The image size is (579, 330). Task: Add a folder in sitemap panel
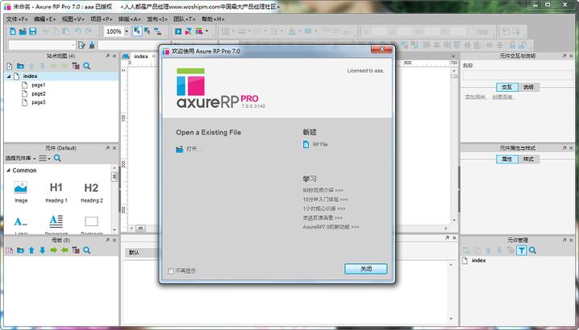[x=20, y=66]
